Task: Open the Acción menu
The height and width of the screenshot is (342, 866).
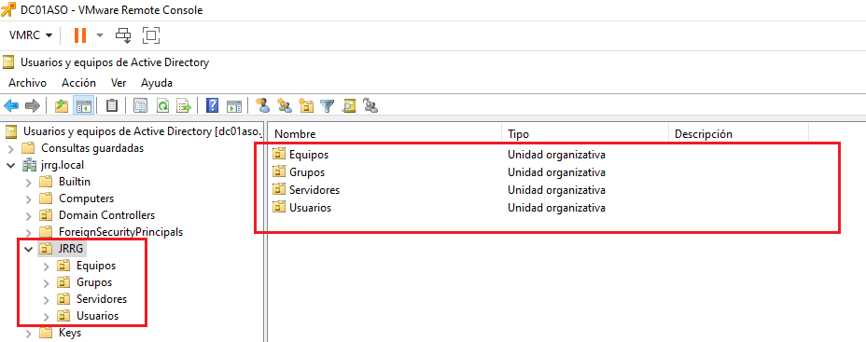Action: [78, 83]
